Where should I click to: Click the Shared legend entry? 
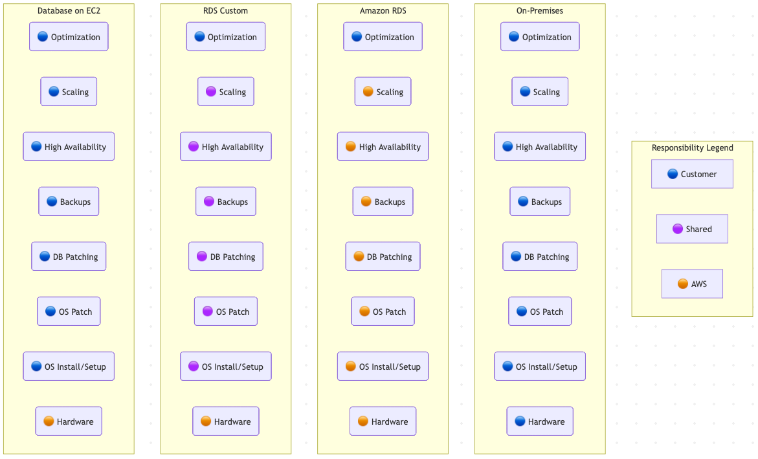[x=692, y=229]
